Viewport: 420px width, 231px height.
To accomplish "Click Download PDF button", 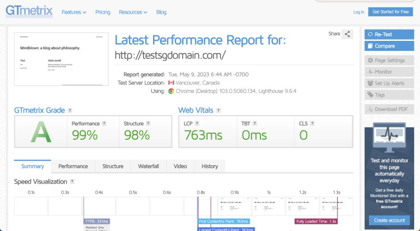I will [389, 109].
